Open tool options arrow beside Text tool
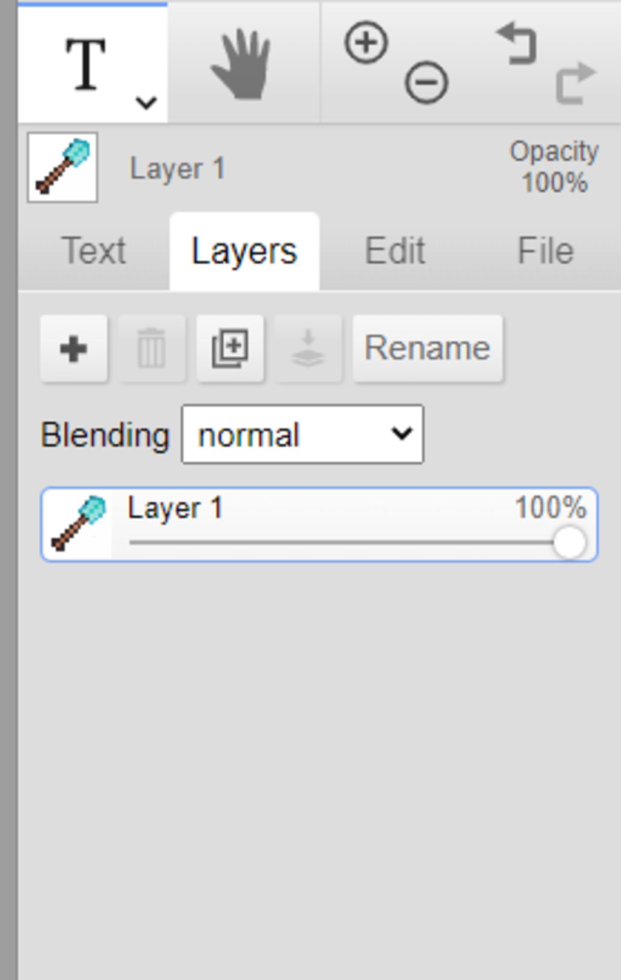Screen dimensions: 621x980 [146, 103]
